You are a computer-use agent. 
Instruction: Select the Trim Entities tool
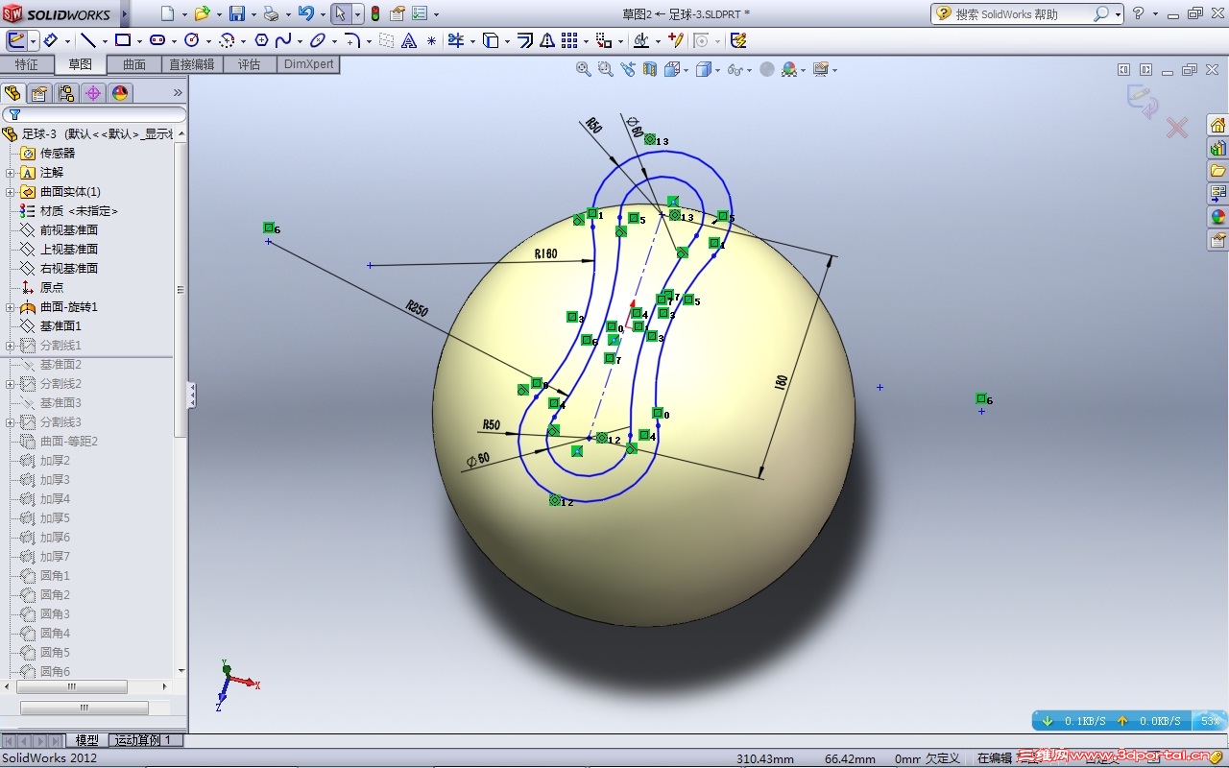click(x=456, y=40)
